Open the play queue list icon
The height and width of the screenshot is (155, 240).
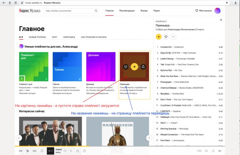click(x=42, y=151)
